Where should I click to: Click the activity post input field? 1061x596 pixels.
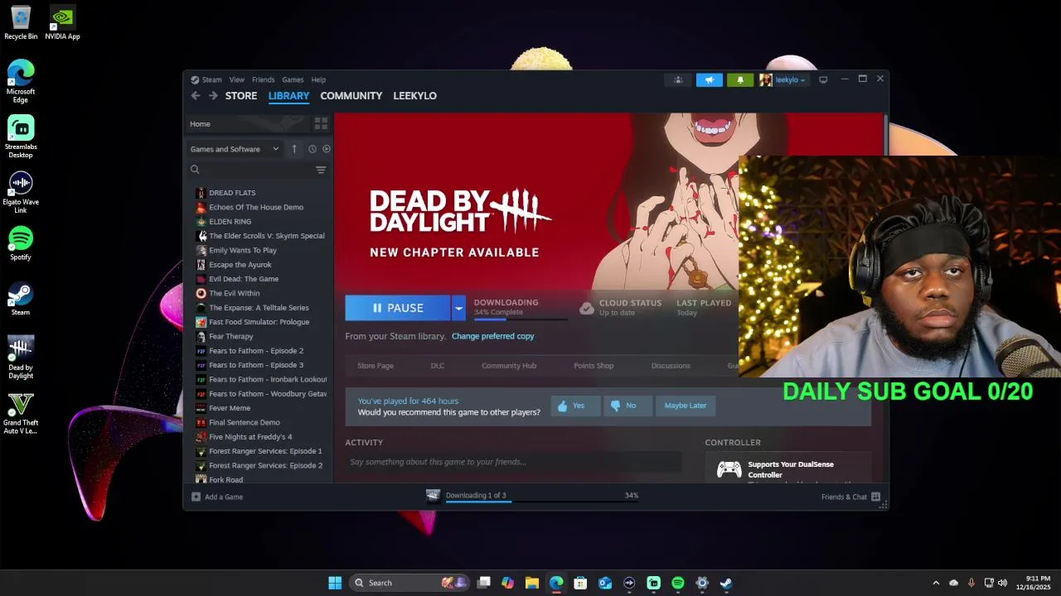point(513,462)
